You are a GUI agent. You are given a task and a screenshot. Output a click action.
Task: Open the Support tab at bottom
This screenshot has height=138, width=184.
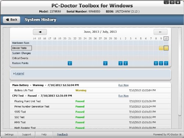tap(26, 134)
